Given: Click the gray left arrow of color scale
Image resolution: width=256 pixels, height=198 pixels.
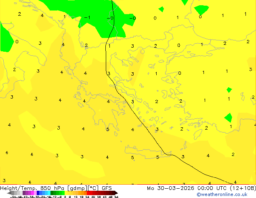Looking at the screenshot, I should click(9, 193).
